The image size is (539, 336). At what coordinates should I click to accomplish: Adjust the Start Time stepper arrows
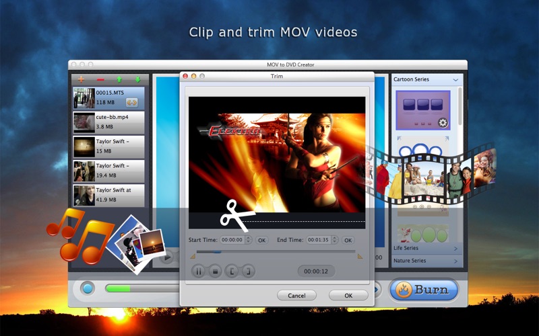pos(249,240)
